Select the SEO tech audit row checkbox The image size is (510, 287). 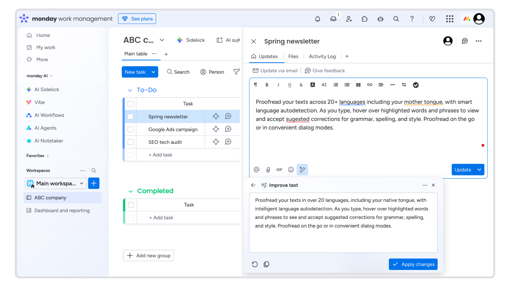pos(130,142)
